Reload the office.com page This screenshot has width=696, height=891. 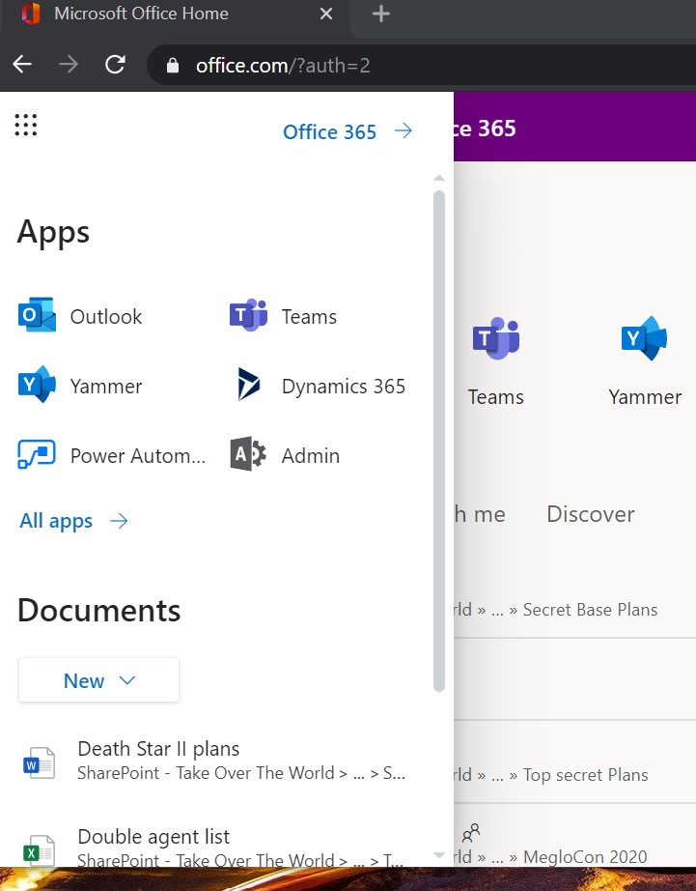pyautogui.click(x=115, y=65)
